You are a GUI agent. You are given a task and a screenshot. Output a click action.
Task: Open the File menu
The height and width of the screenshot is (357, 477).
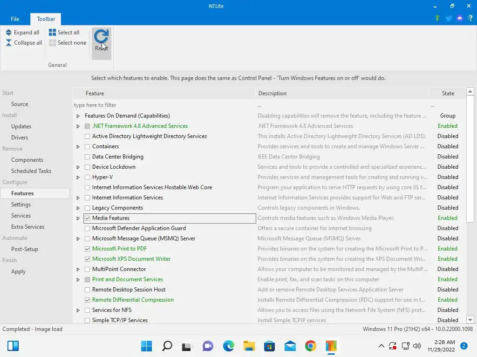(15, 19)
